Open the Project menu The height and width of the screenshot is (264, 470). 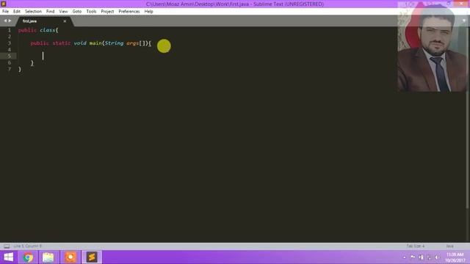(107, 12)
